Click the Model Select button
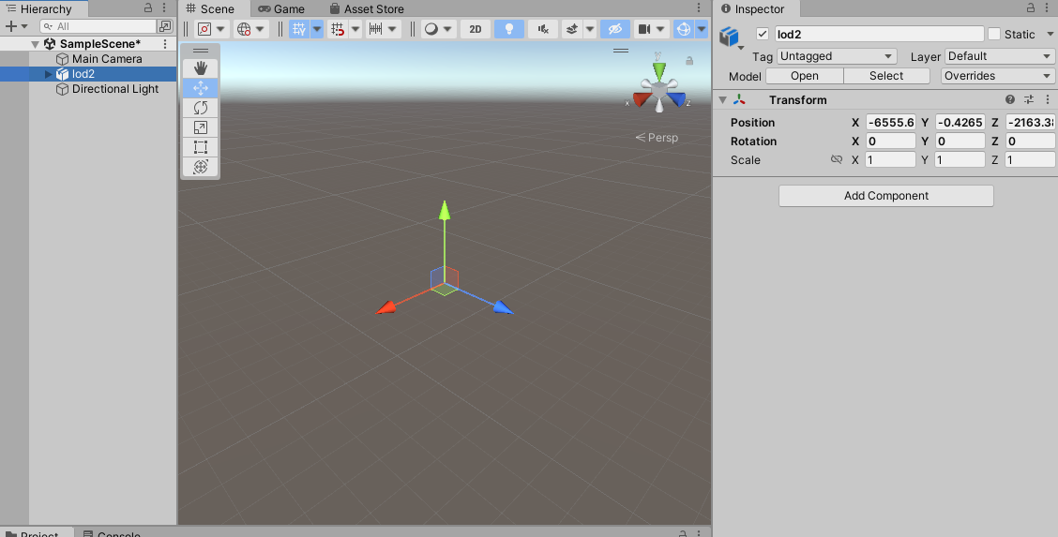This screenshot has height=537, width=1058. (886, 76)
